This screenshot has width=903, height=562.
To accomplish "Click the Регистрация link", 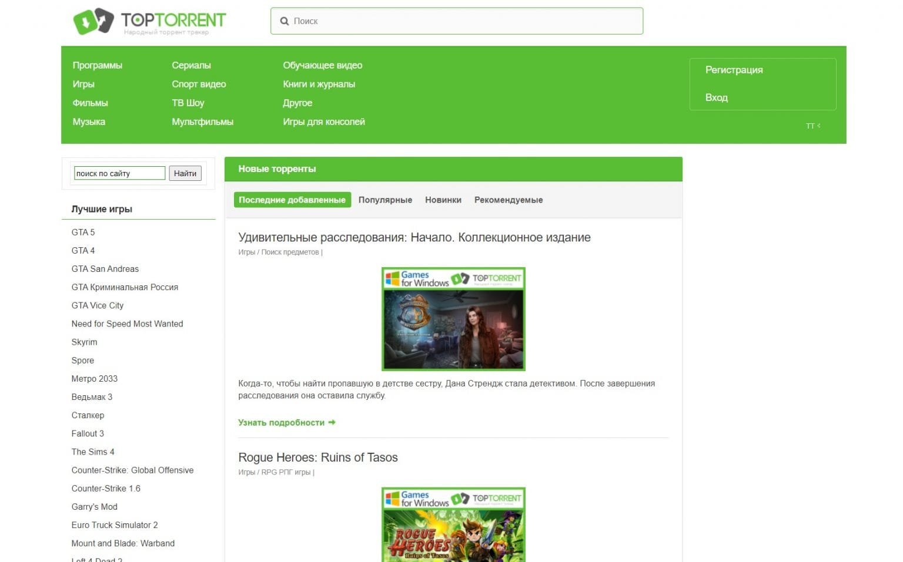I will (x=734, y=70).
